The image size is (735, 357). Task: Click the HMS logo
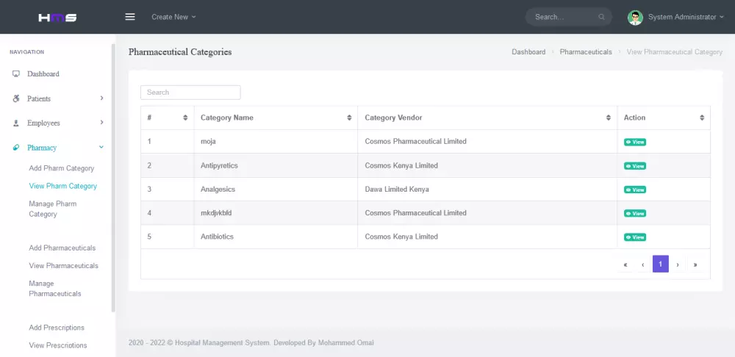tap(57, 17)
